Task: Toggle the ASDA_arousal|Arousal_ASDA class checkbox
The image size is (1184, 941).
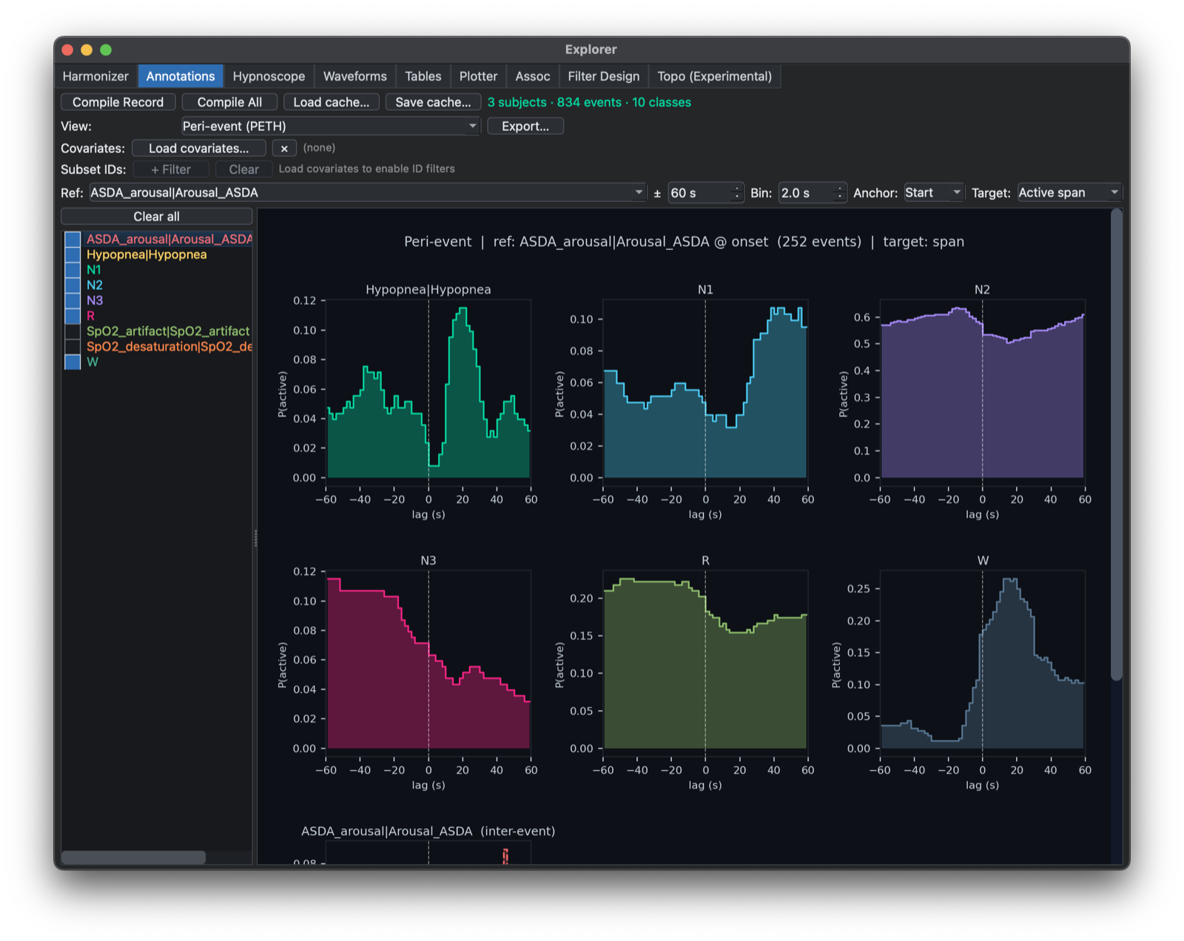Action: click(73, 239)
